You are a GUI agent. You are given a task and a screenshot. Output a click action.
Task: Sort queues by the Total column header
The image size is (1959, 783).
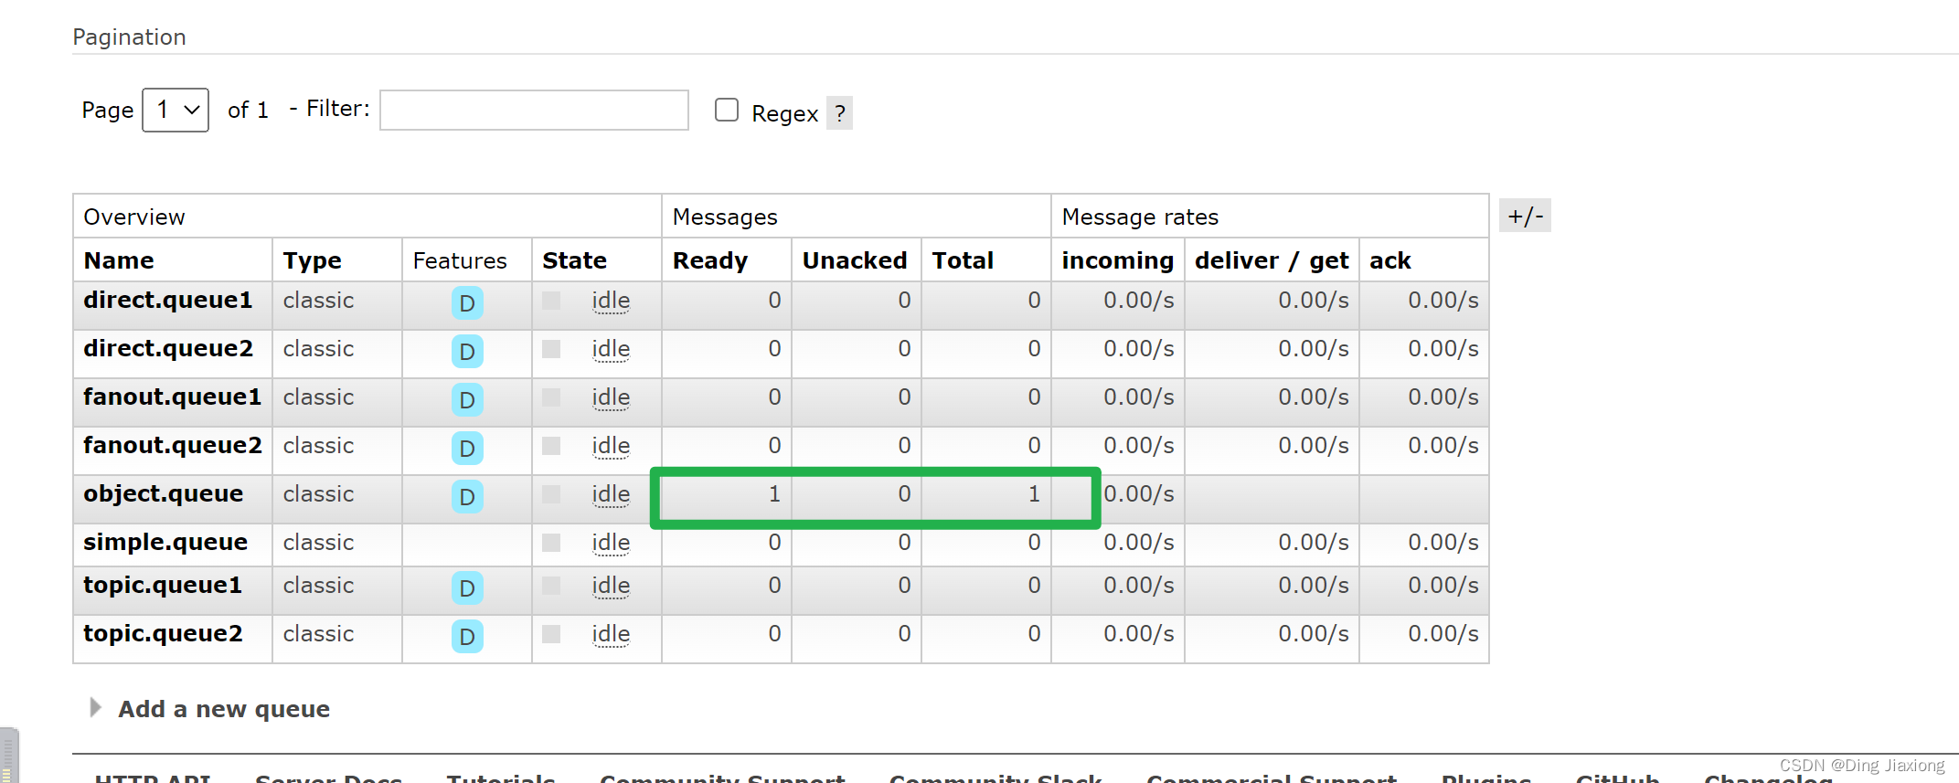coord(963,260)
